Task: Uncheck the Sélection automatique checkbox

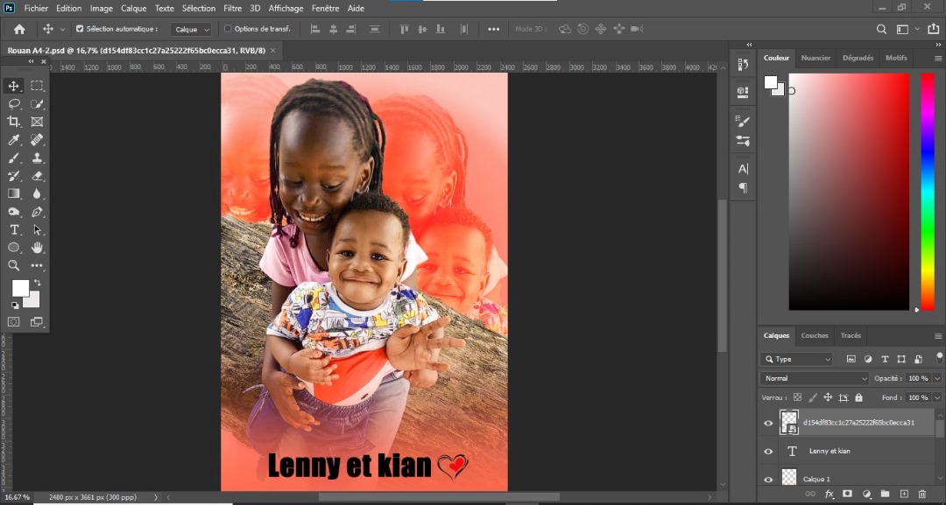Action: click(80, 29)
